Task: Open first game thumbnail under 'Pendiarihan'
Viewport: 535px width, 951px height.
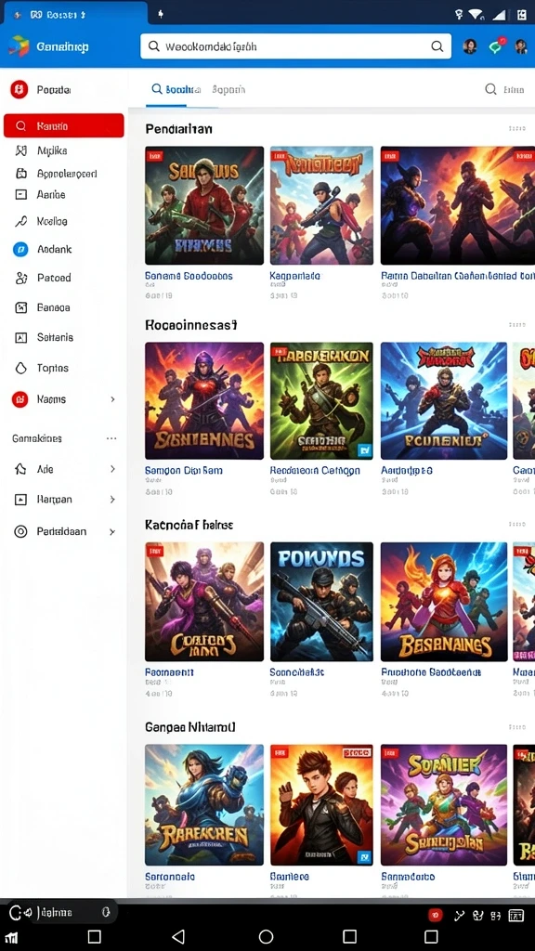Action: pyautogui.click(x=204, y=205)
